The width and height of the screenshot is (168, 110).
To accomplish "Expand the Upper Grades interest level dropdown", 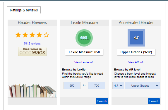I will [x=142, y=86].
